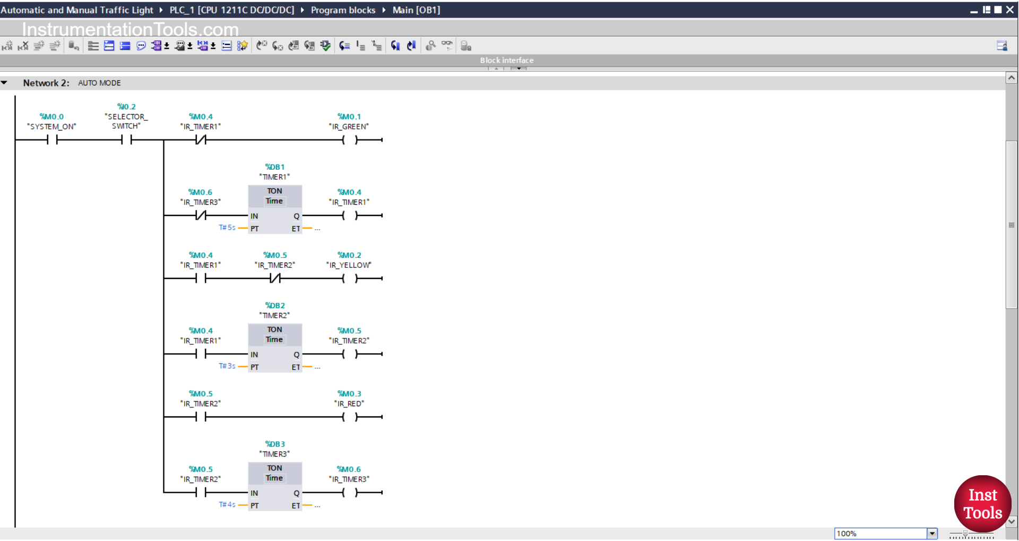The width and height of the screenshot is (1019, 541).
Task: Open the zoom level dropdown
Action: pyautogui.click(x=932, y=534)
